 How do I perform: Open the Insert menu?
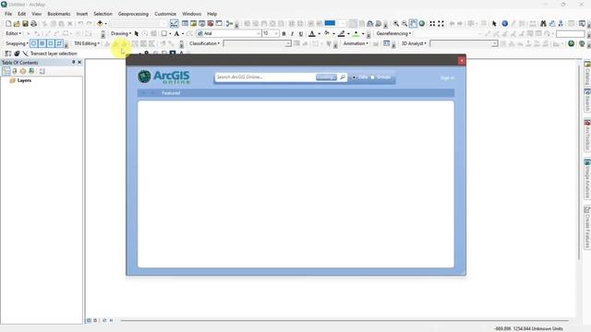[x=82, y=14]
